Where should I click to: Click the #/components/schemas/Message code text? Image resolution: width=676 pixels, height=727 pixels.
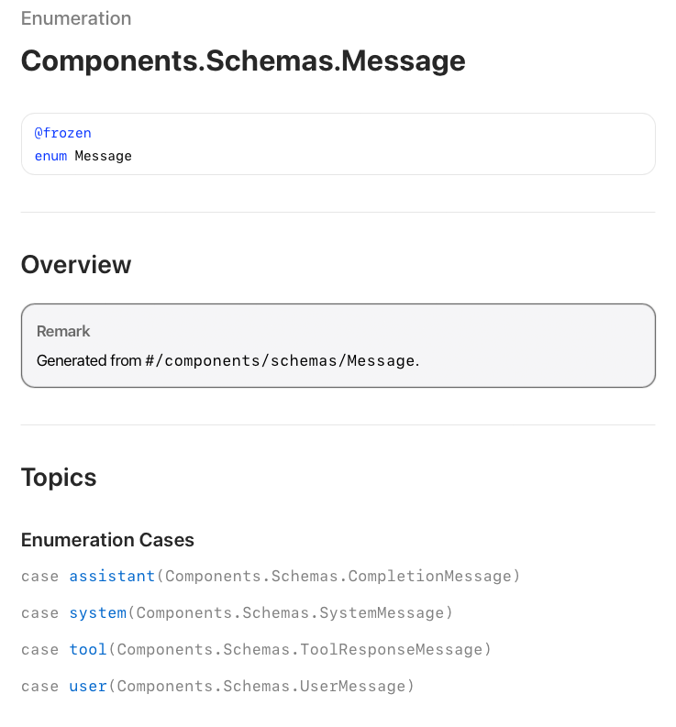[280, 361]
